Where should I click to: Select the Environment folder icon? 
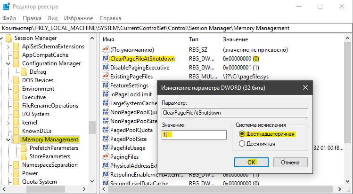(16, 89)
